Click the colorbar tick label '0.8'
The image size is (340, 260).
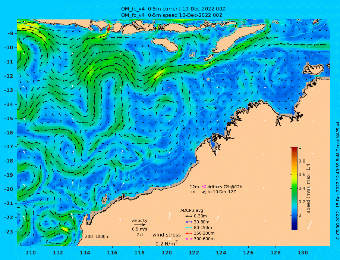pyautogui.click(x=302, y=161)
